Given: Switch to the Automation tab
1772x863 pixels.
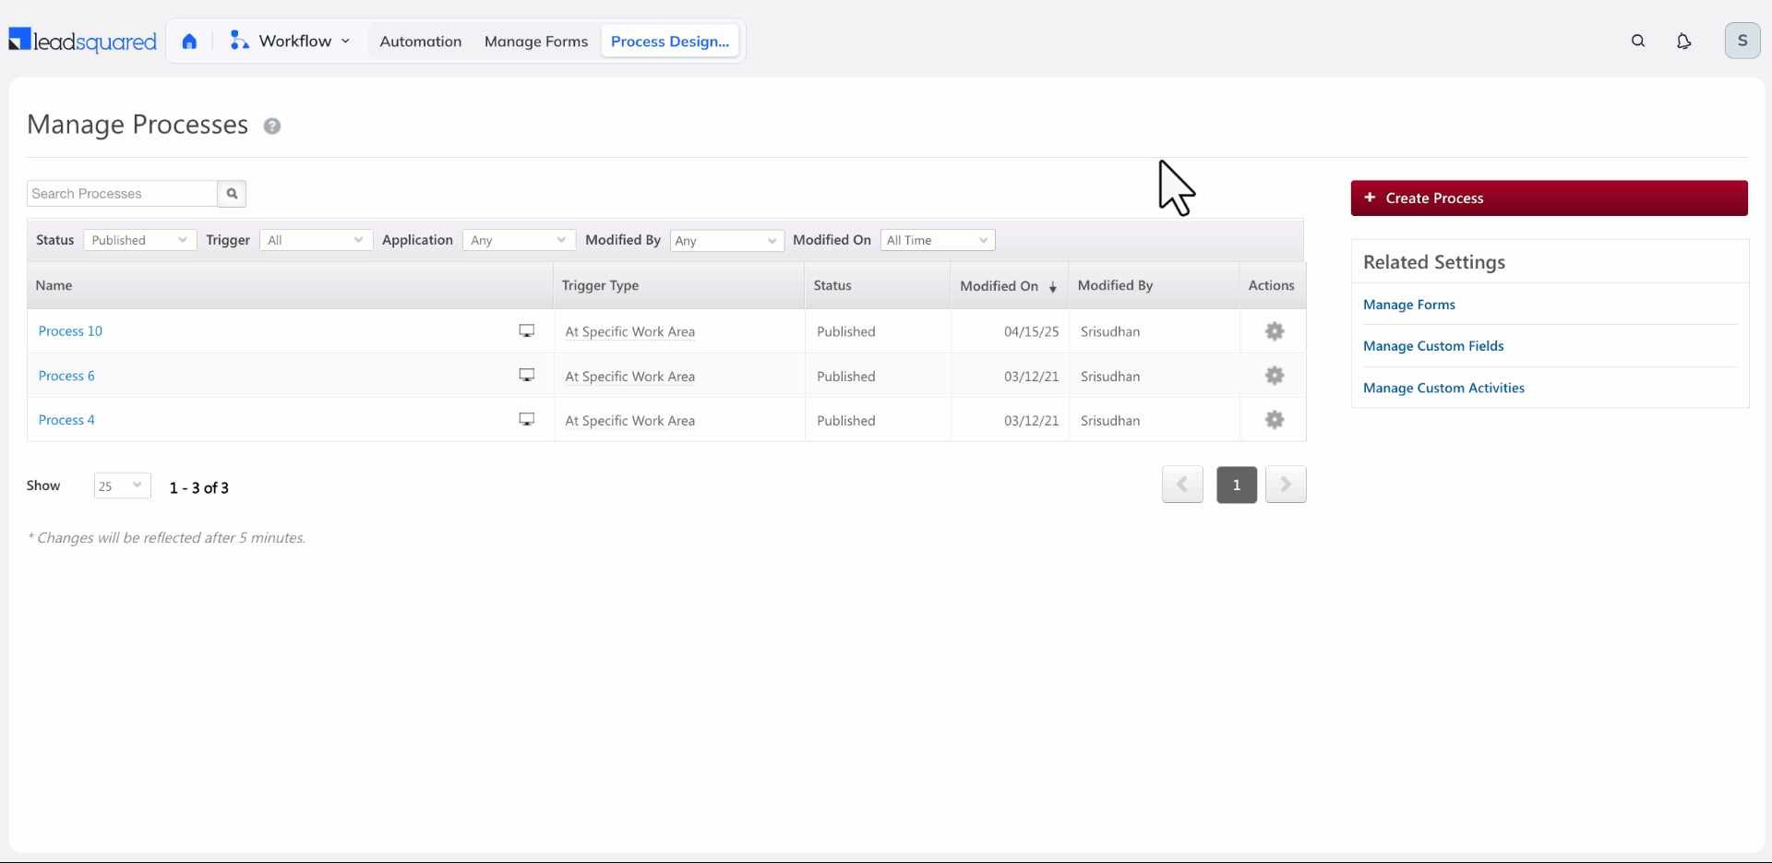Looking at the screenshot, I should point(421,42).
